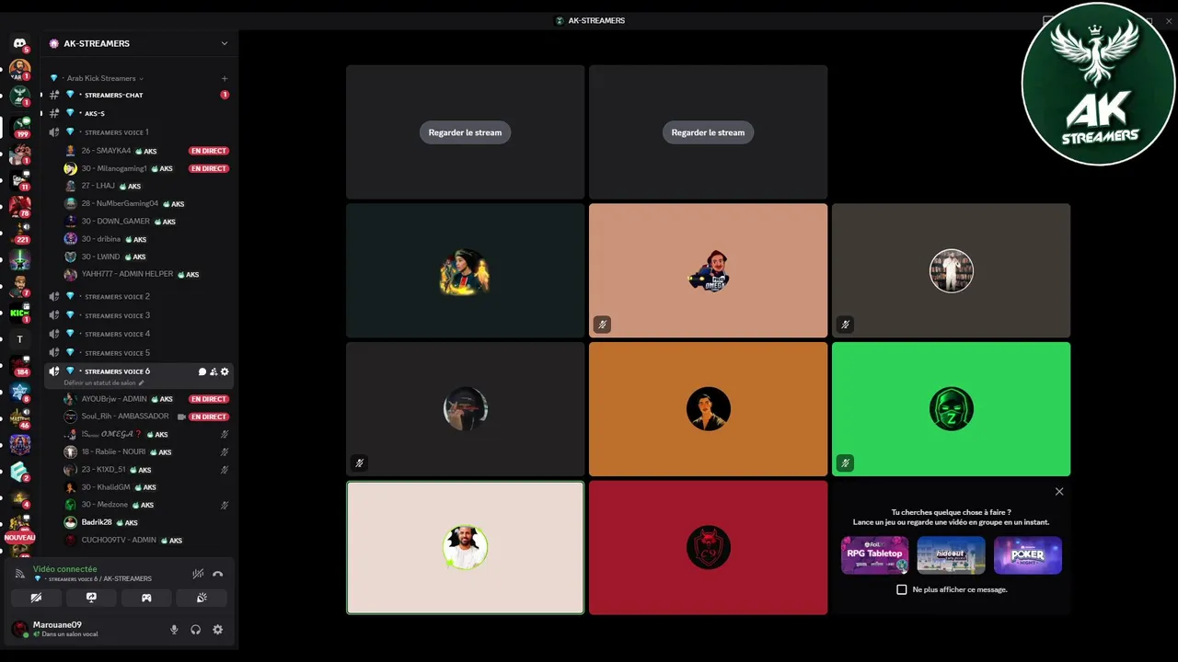This screenshot has height=662, width=1178.
Task: Select the highlighted beige participant tile
Action: pyautogui.click(x=465, y=548)
